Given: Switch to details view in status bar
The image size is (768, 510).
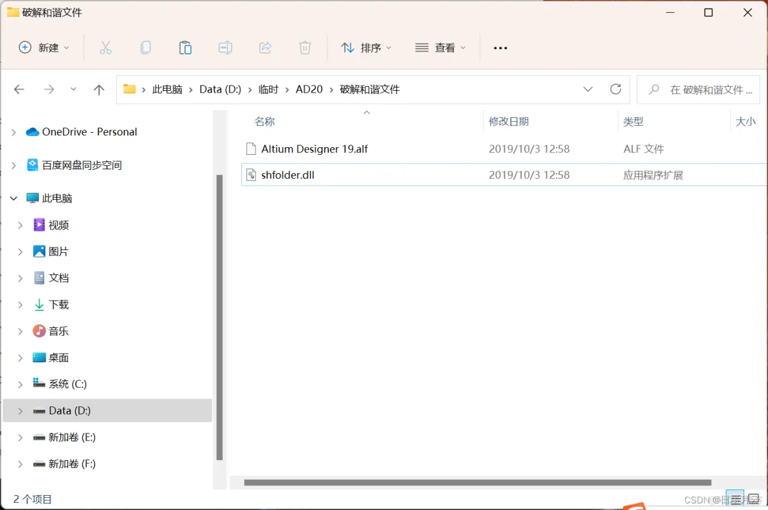Looking at the screenshot, I should [735, 499].
